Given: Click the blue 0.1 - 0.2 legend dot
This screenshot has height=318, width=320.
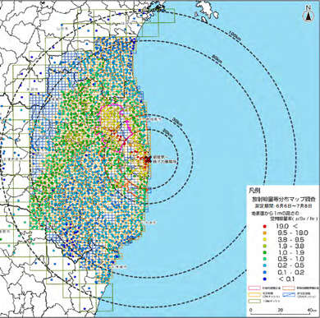Looking at the screenshot, I should 264,273.
